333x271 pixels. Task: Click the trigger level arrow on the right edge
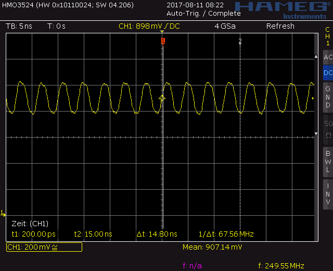point(313,98)
